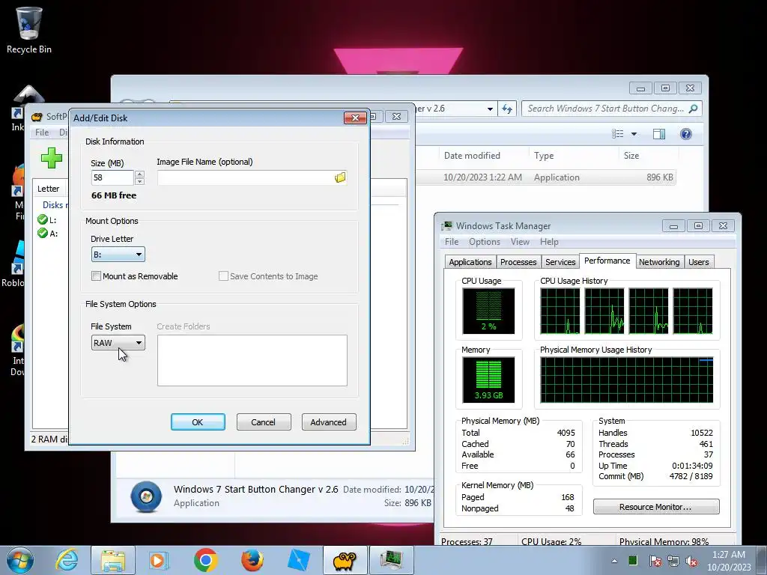
Task: Select the 896 KB Application file row
Action: click(545, 177)
